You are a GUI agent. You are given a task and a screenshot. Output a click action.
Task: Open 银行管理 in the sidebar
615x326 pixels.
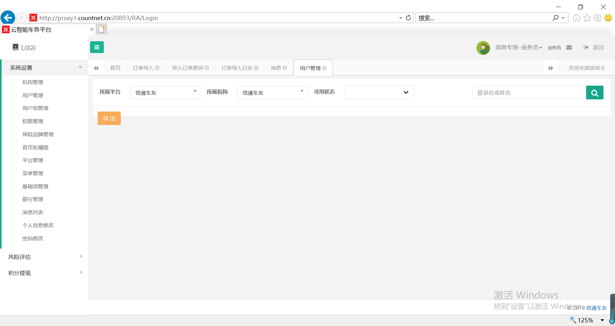[x=33, y=199]
